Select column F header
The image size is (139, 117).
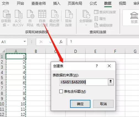point(115,51)
